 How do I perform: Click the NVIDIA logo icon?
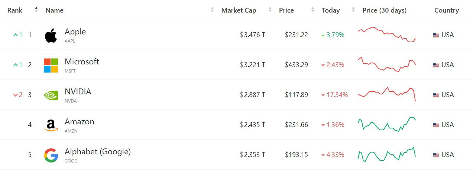[51, 95]
